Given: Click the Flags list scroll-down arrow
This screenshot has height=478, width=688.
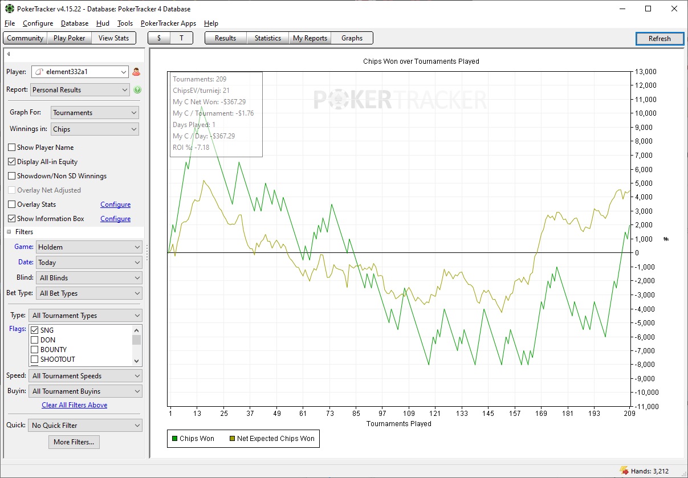Looking at the screenshot, I should click(136, 361).
